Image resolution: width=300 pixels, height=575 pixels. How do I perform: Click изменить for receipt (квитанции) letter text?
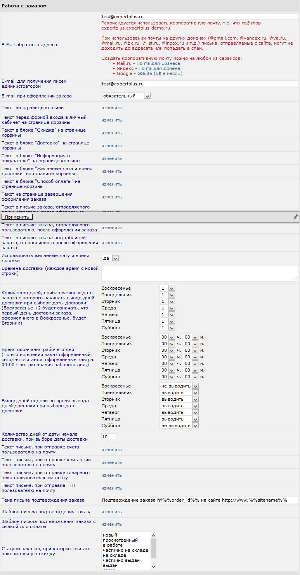[x=111, y=462]
